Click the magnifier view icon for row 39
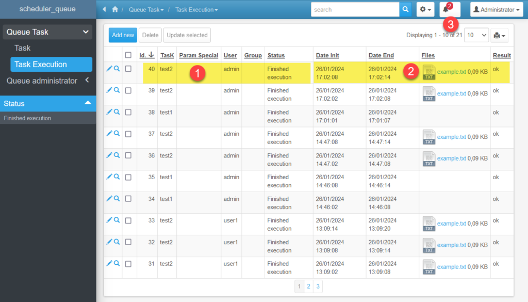528x302 pixels. click(x=117, y=90)
